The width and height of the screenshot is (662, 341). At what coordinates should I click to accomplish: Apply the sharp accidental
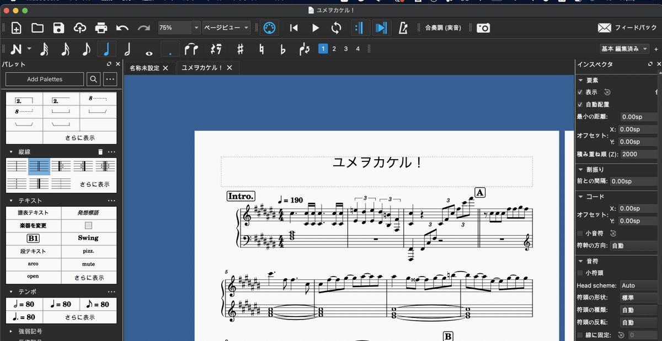tap(241, 49)
